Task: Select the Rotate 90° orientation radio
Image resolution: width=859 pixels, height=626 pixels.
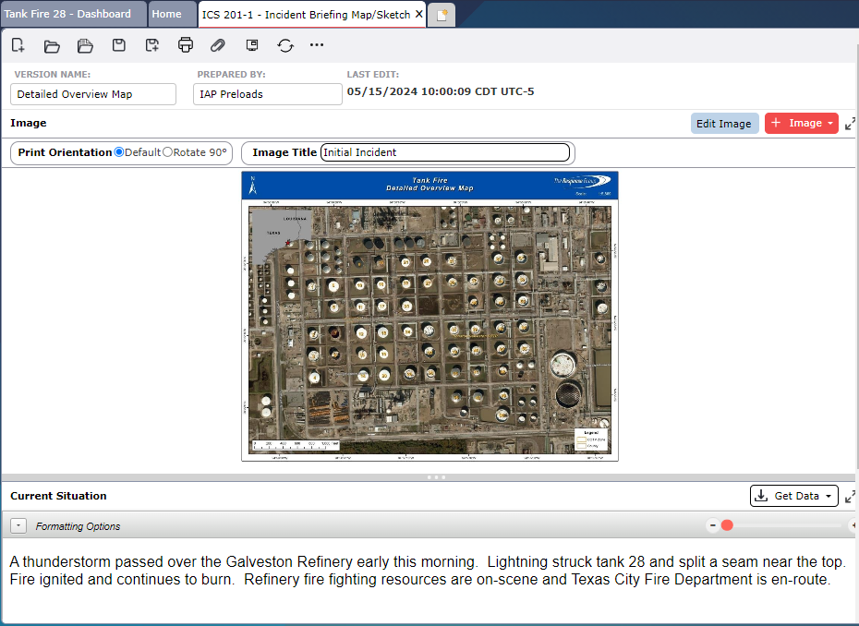Action: [x=167, y=152]
